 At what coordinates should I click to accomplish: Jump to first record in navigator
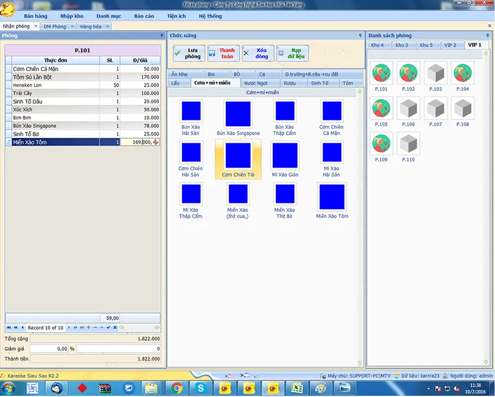coord(9,327)
